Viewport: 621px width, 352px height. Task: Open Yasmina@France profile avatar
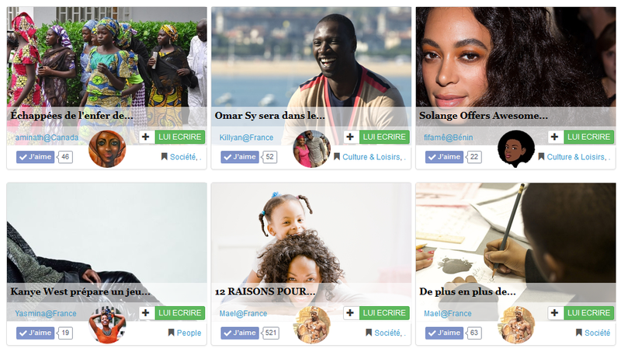(107, 325)
